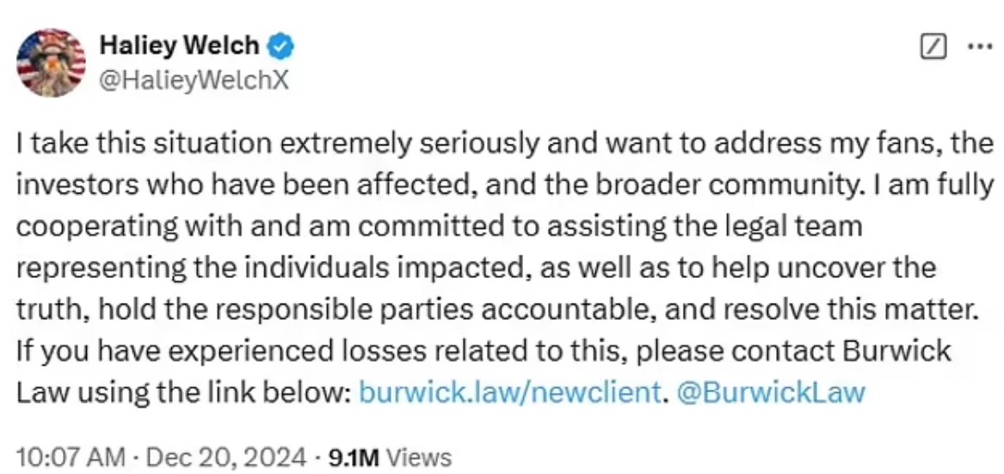This screenshot has height=474, width=1004.
Task: Open the three-dots more options menu
Action: tap(980, 46)
